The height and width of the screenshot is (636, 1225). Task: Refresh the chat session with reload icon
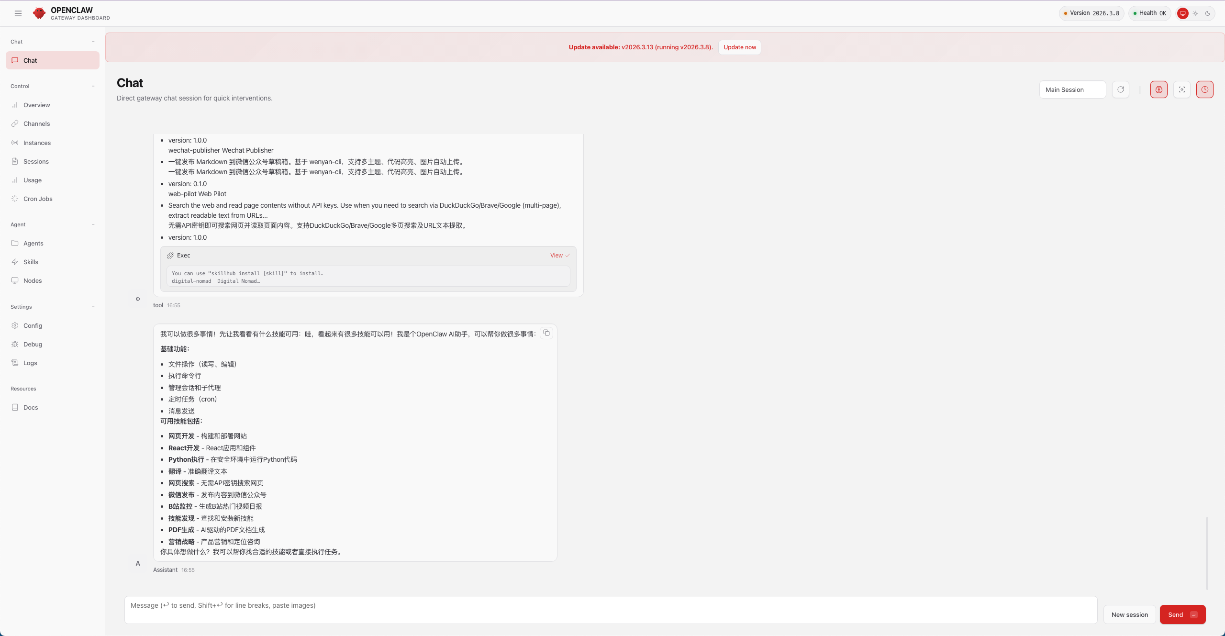pos(1121,89)
